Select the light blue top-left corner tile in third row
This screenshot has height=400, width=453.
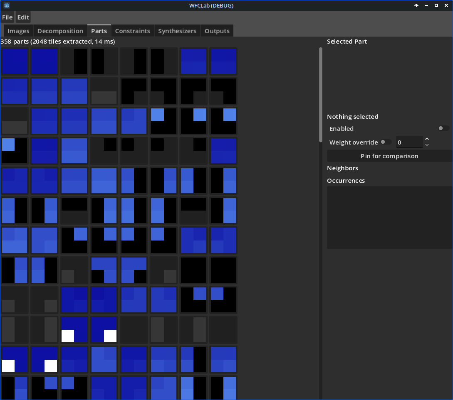click(x=164, y=121)
